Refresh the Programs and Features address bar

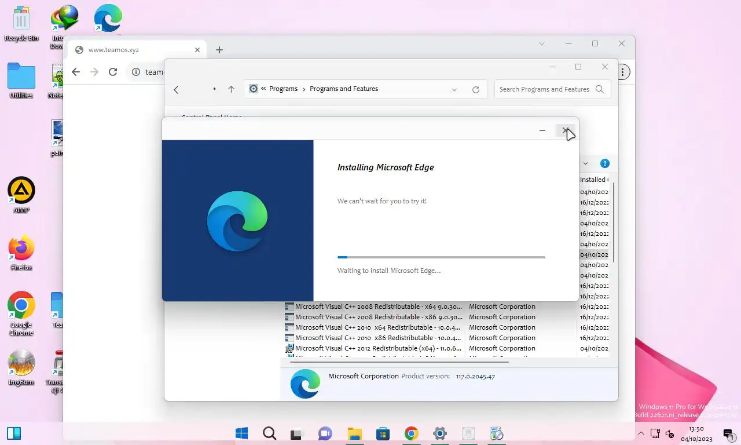[x=476, y=89]
